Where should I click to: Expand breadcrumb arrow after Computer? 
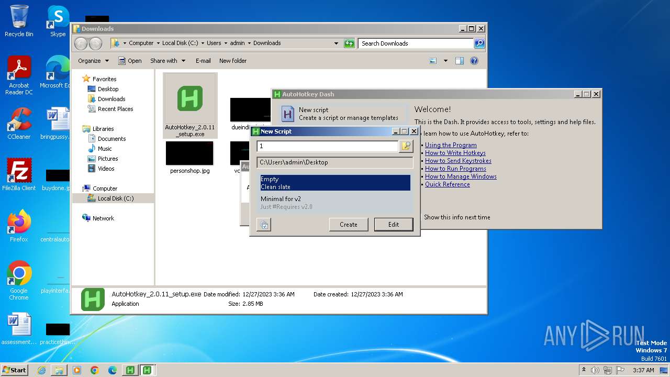click(x=158, y=43)
